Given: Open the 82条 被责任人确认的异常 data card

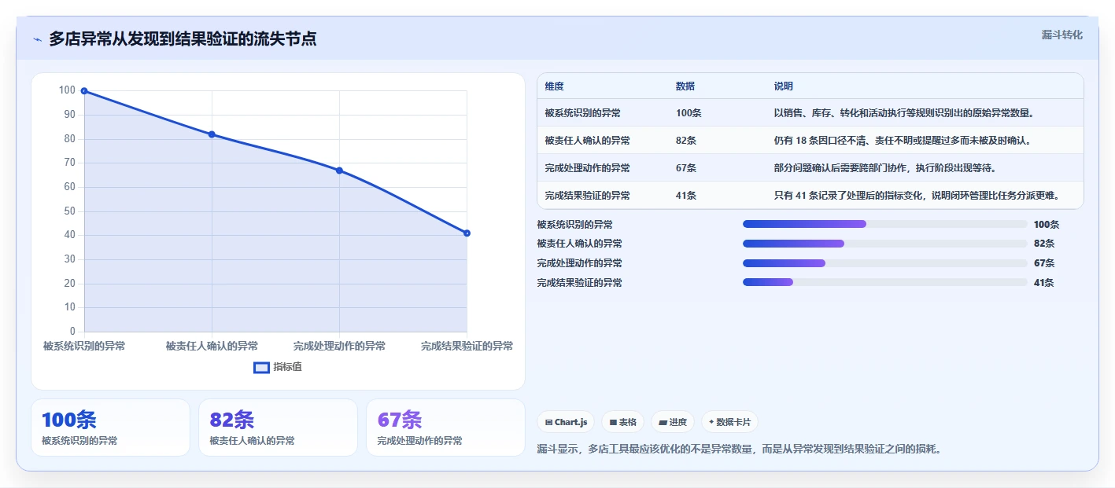Looking at the screenshot, I should point(278,427).
